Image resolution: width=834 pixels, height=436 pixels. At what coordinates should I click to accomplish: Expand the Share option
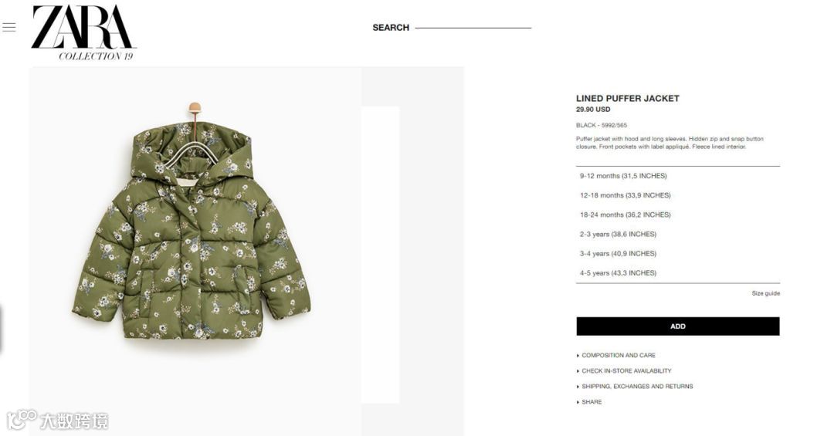coord(589,402)
